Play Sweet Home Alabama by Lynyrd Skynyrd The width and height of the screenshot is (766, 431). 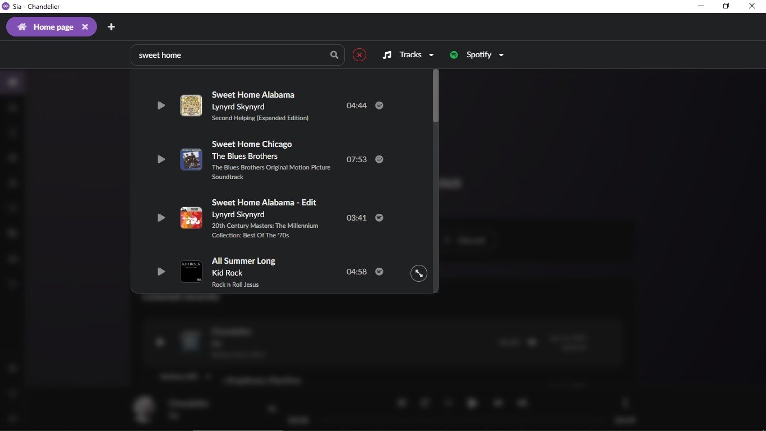pyautogui.click(x=161, y=106)
